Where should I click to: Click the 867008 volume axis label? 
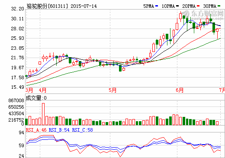point(16,100)
